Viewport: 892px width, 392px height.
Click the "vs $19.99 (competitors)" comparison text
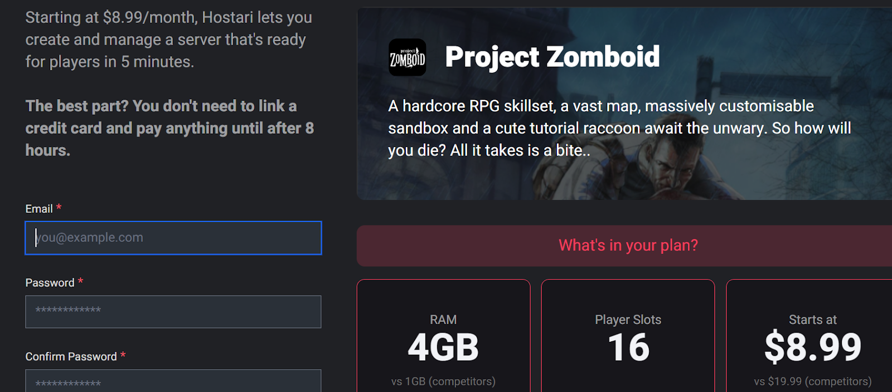pos(813,381)
